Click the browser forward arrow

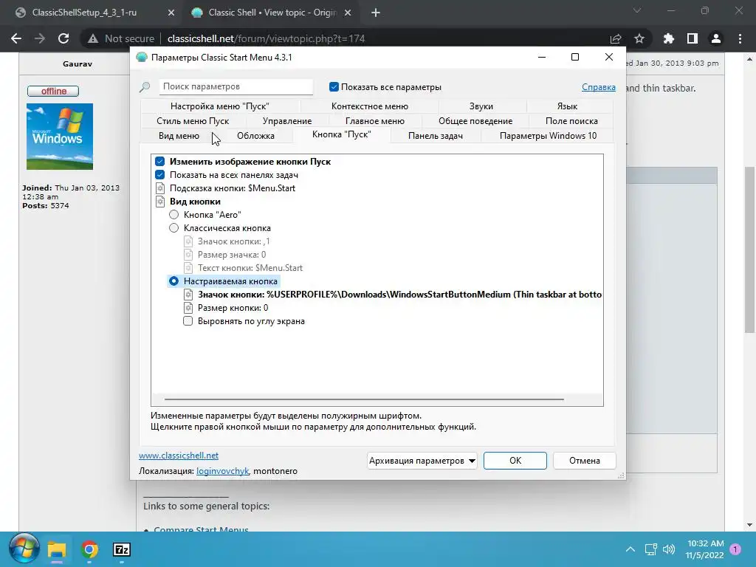[x=40, y=38]
